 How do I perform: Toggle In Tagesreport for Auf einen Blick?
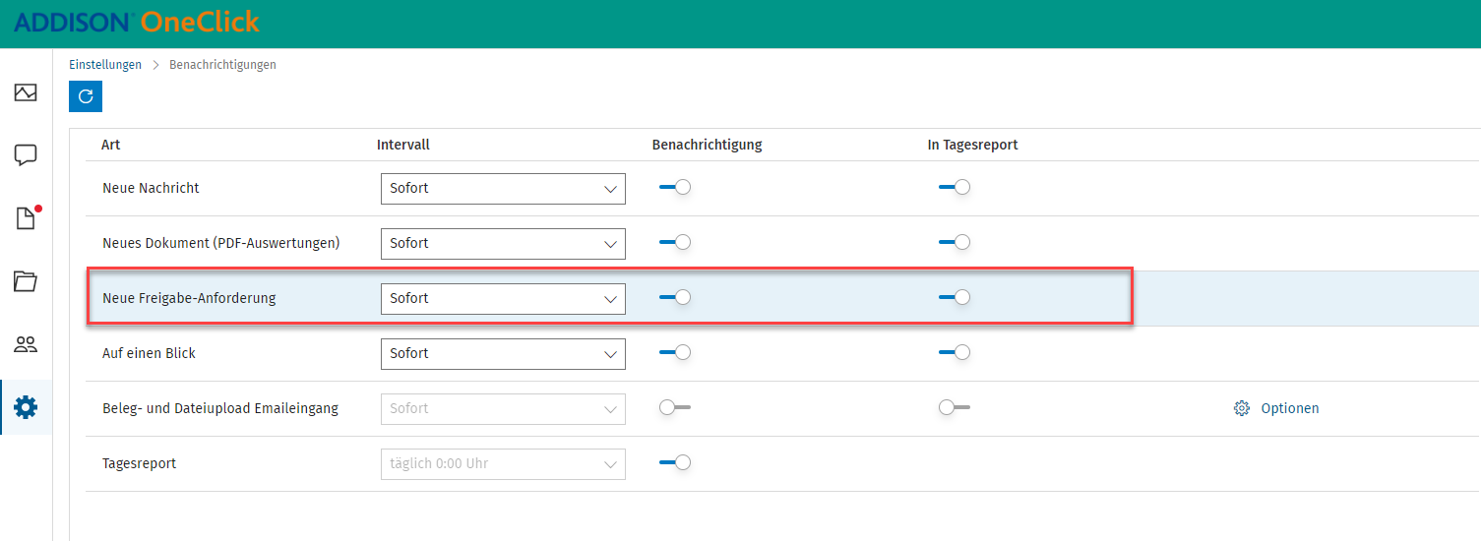955,352
